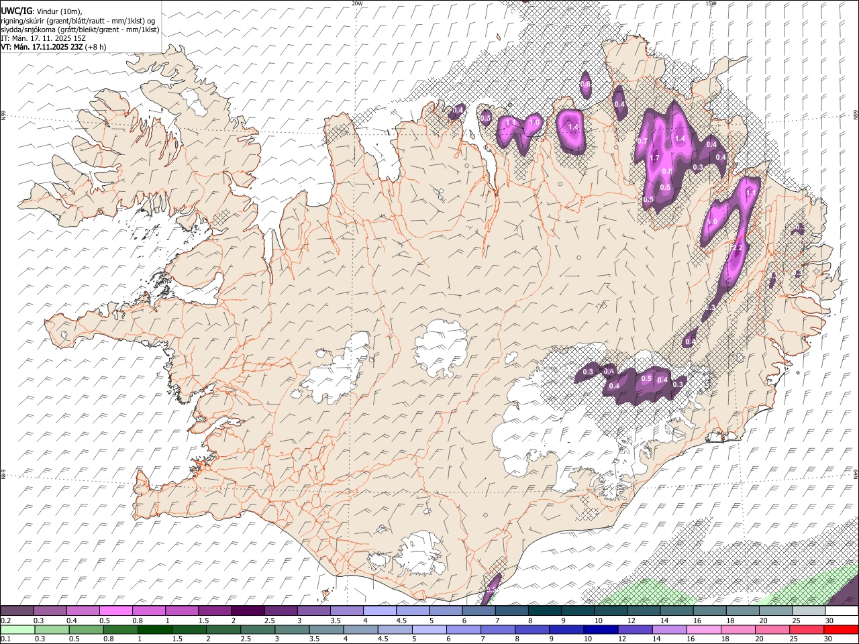Pick the bright pink snow swatch for 0.5–0.8 mm
Screen dimensions: 859x644
116,610
